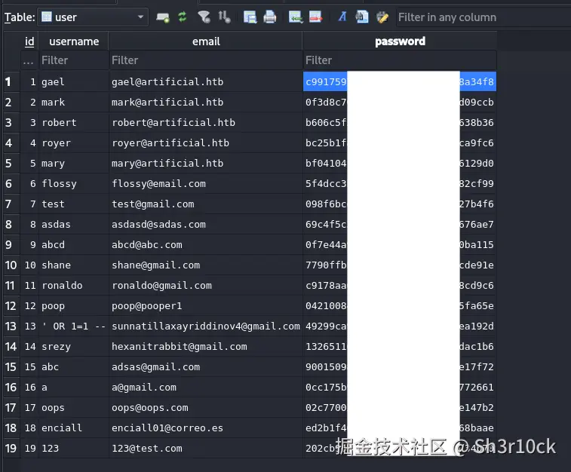Sort by the username column header
Screen dimensions: 571x472
74,41
